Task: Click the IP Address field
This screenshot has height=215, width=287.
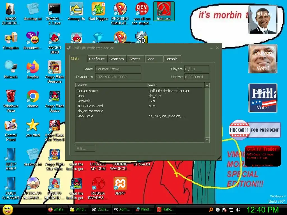Action: tap(118, 77)
